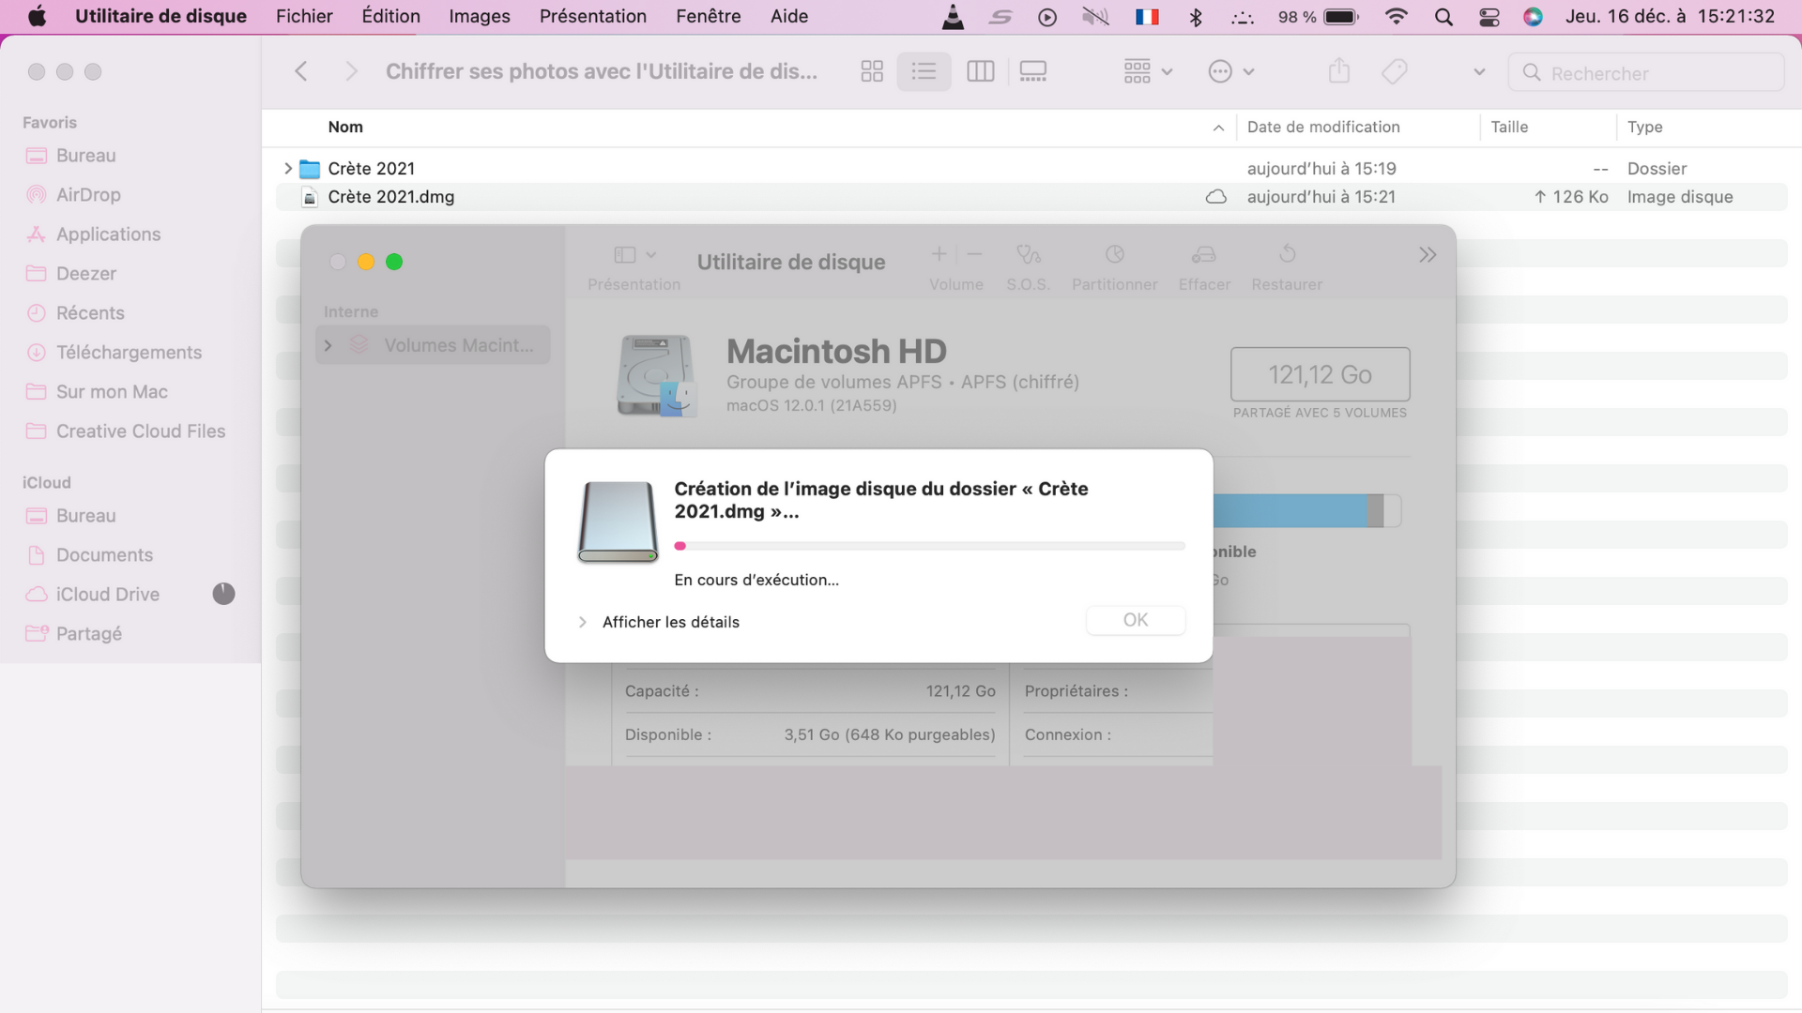Click the Effacer erase icon
Image resolution: width=1802 pixels, height=1013 pixels.
tap(1203, 255)
